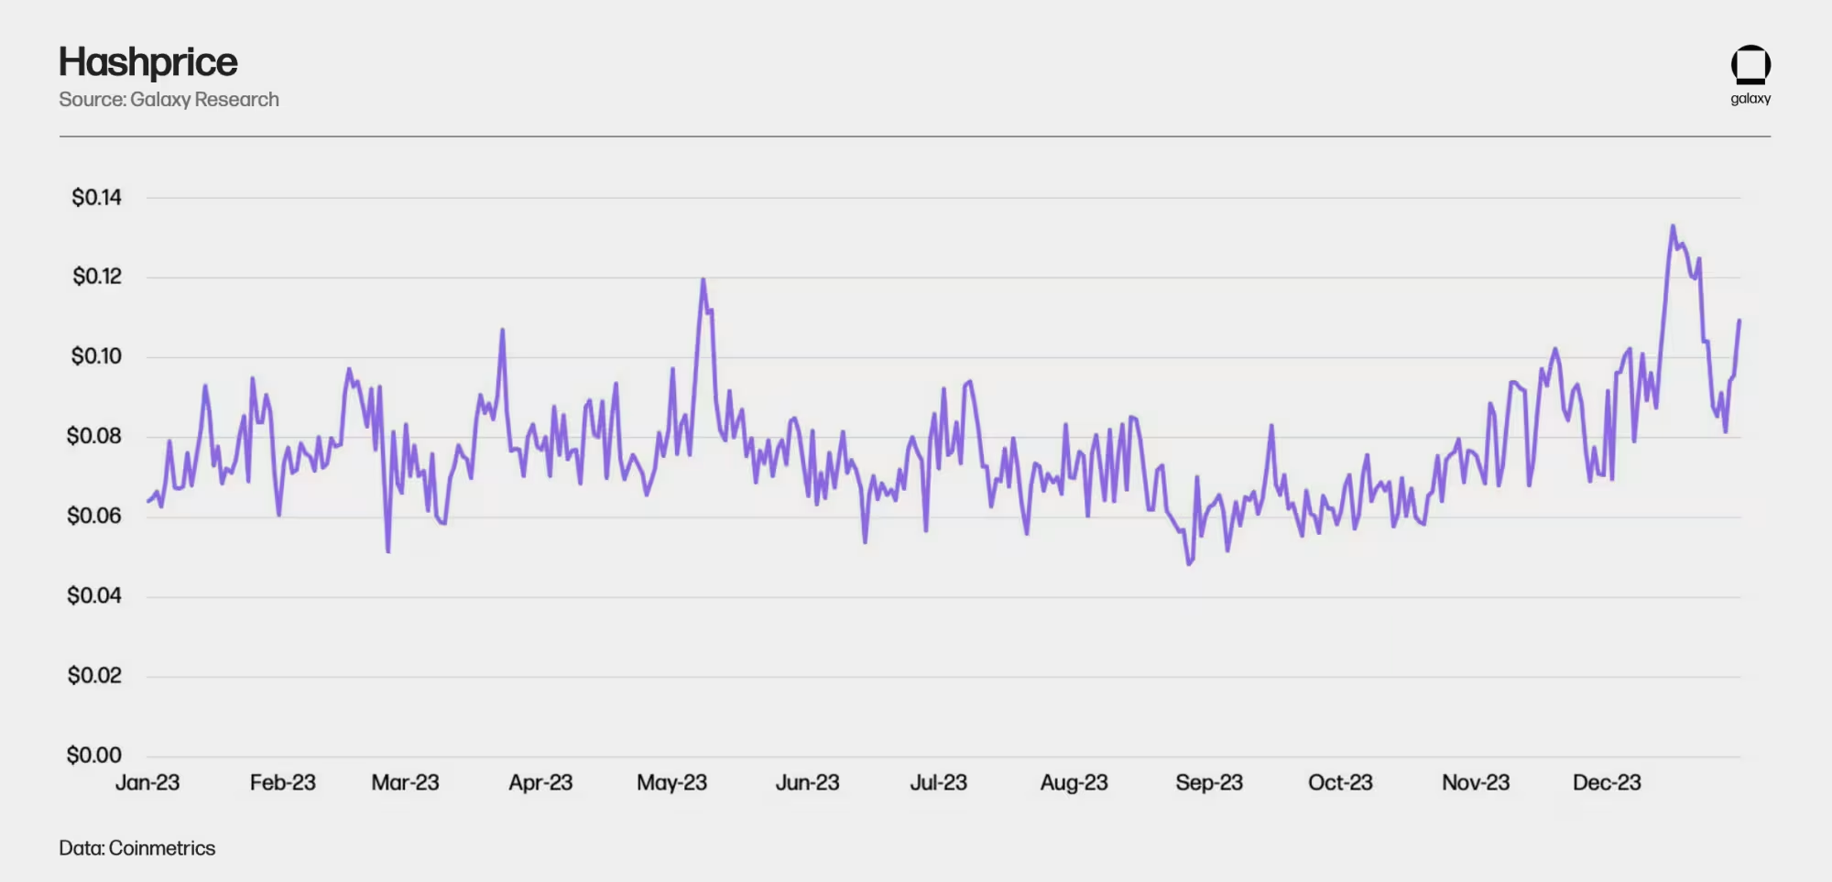1832x882 pixels.
Task: Click the $0.14 y-axis label
Action: pos(96,198)
